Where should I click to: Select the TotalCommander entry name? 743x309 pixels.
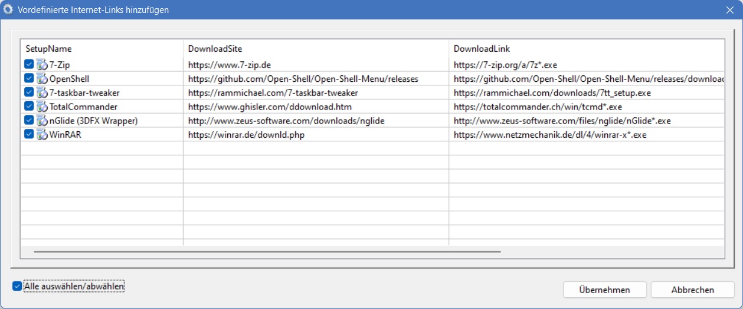[83, 107]
